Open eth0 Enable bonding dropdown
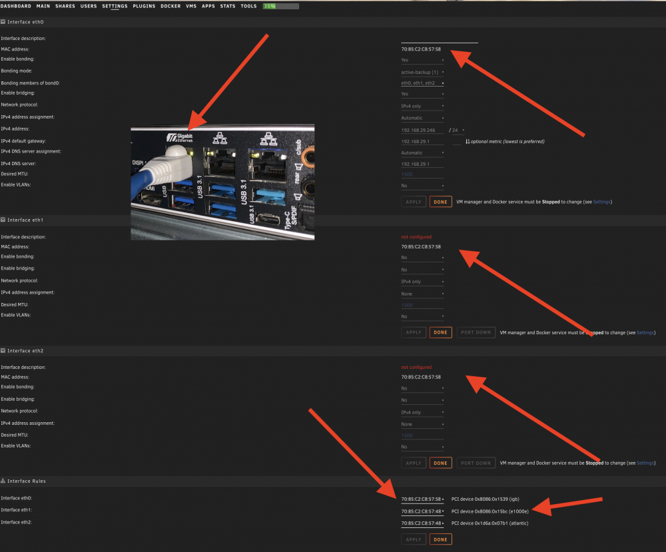The width and height of the screenshot is (666, 552). pyautogui.click(x=423, y=61)
